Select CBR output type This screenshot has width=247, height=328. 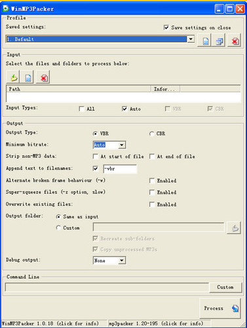(151, 133)
